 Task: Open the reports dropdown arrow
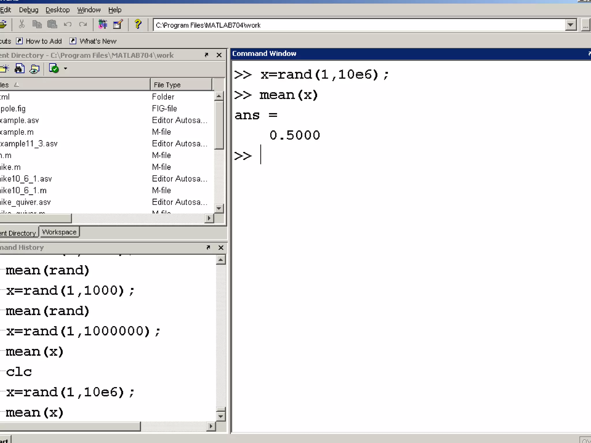coord(66,69)
